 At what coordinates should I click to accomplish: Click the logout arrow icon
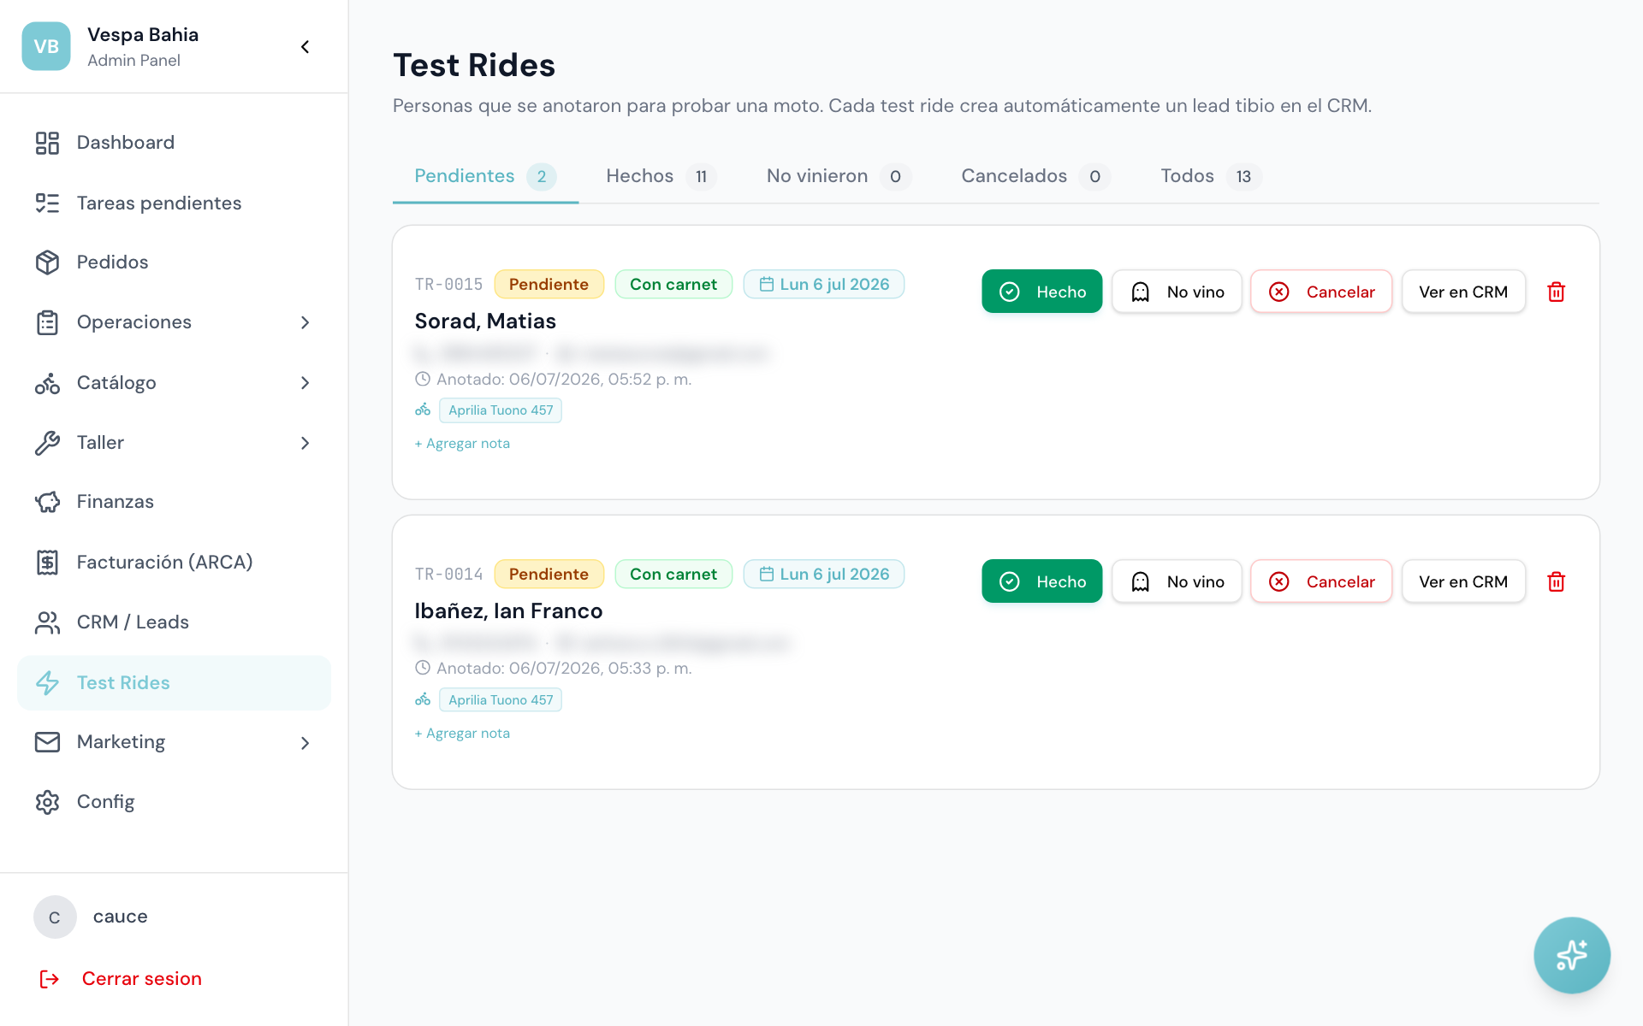pyautogui.click(x=50, y=979)
